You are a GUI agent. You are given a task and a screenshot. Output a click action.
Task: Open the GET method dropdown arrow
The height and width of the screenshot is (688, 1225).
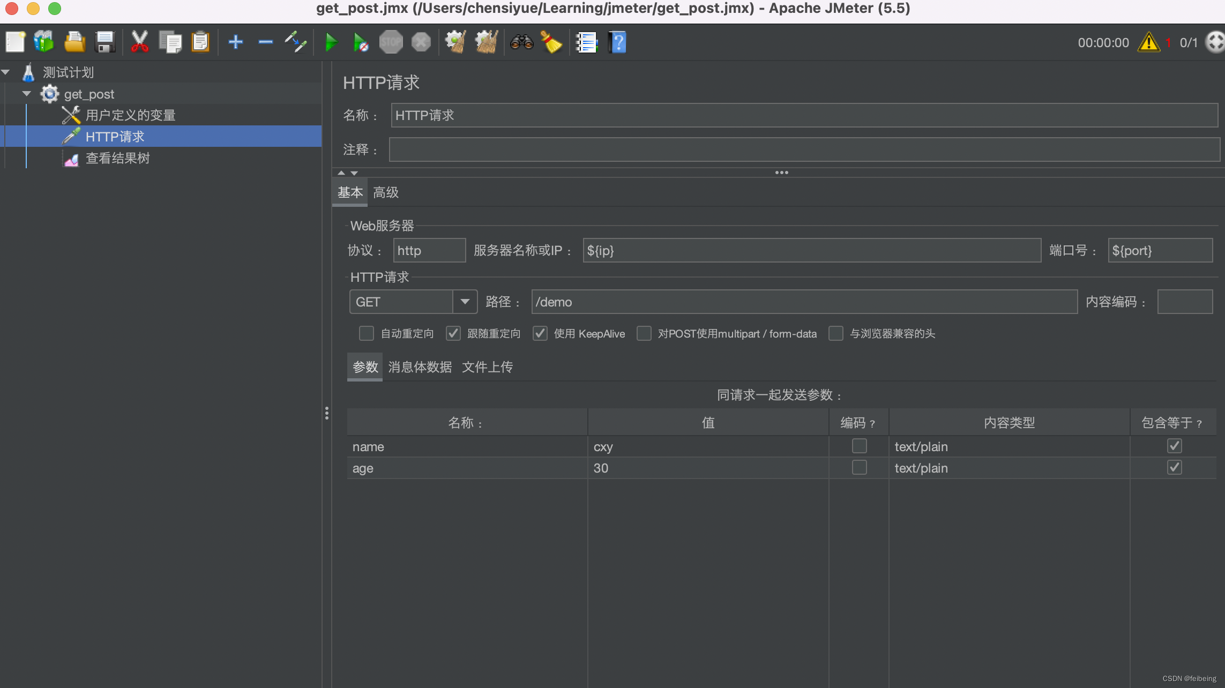pos(465,302)
